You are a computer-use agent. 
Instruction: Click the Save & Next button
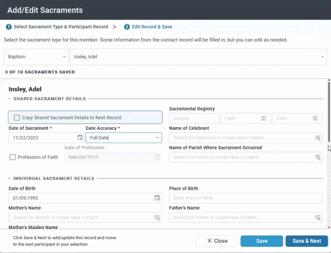307,241
